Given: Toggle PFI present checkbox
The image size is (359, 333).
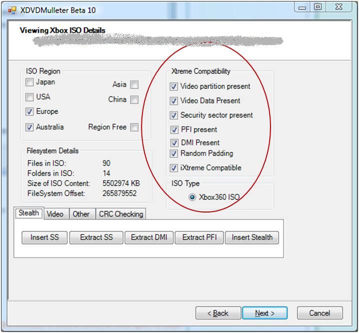Looking at the screenshot, I should coord(174,130).
